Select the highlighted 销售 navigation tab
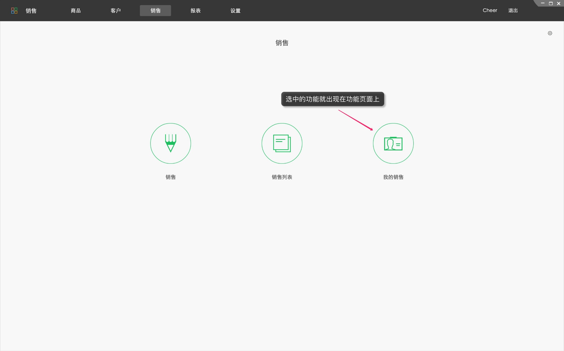The width and height of the screenshot is (564, 351). [x=155, y=10]
